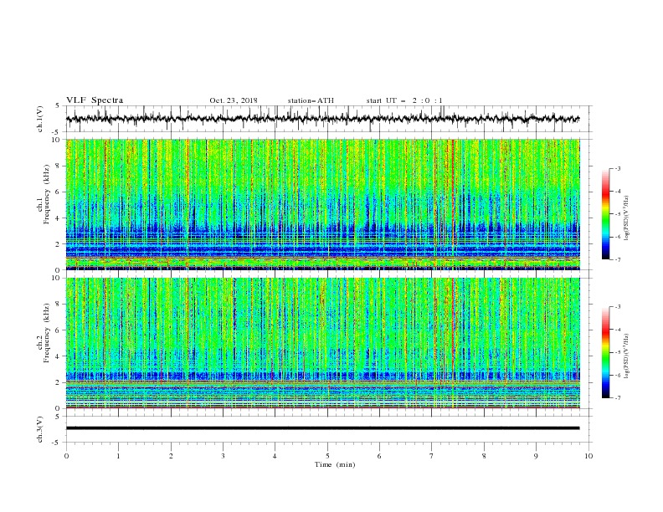This screenshot has width=663, height=512.
Task: Click the ch.3 flat black waveform trace
Action: tap(322, 428)
